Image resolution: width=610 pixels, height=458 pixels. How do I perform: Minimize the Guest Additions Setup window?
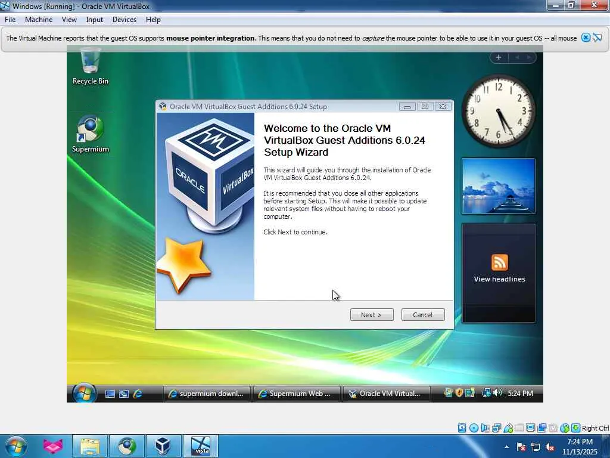[x=407, y=107]
